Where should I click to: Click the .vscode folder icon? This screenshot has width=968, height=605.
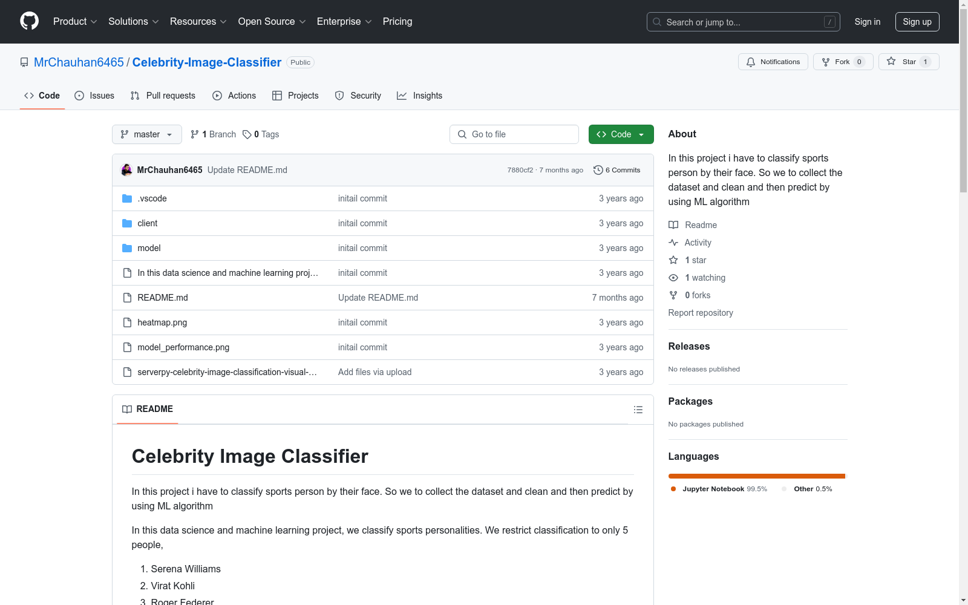pos(127,198)
